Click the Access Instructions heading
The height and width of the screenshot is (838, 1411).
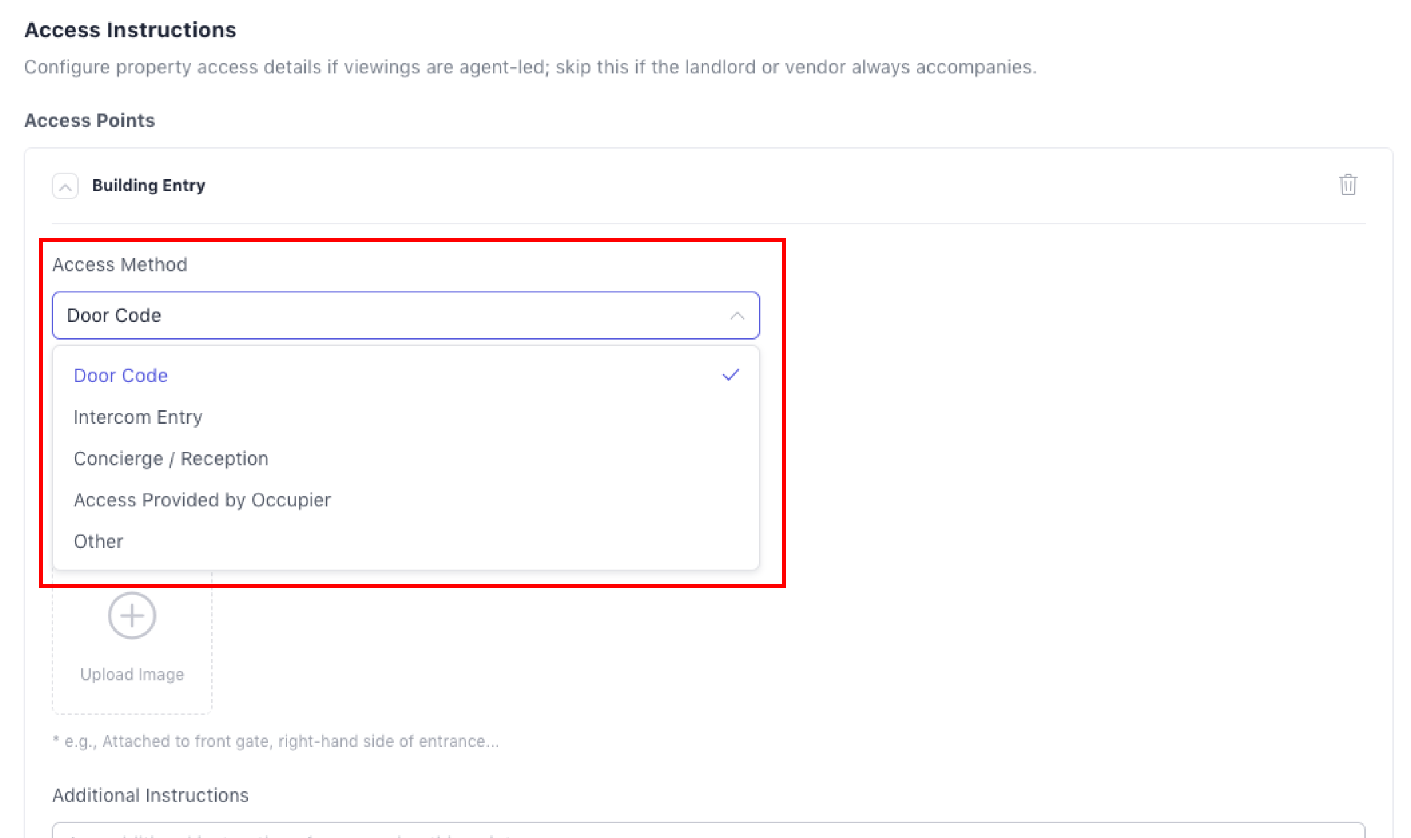tap(131, 30)
